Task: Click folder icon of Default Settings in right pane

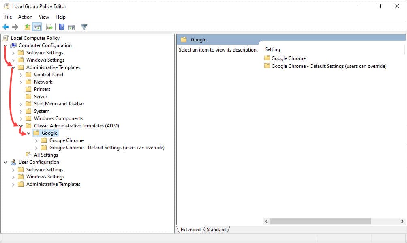Action: point(267,66)
